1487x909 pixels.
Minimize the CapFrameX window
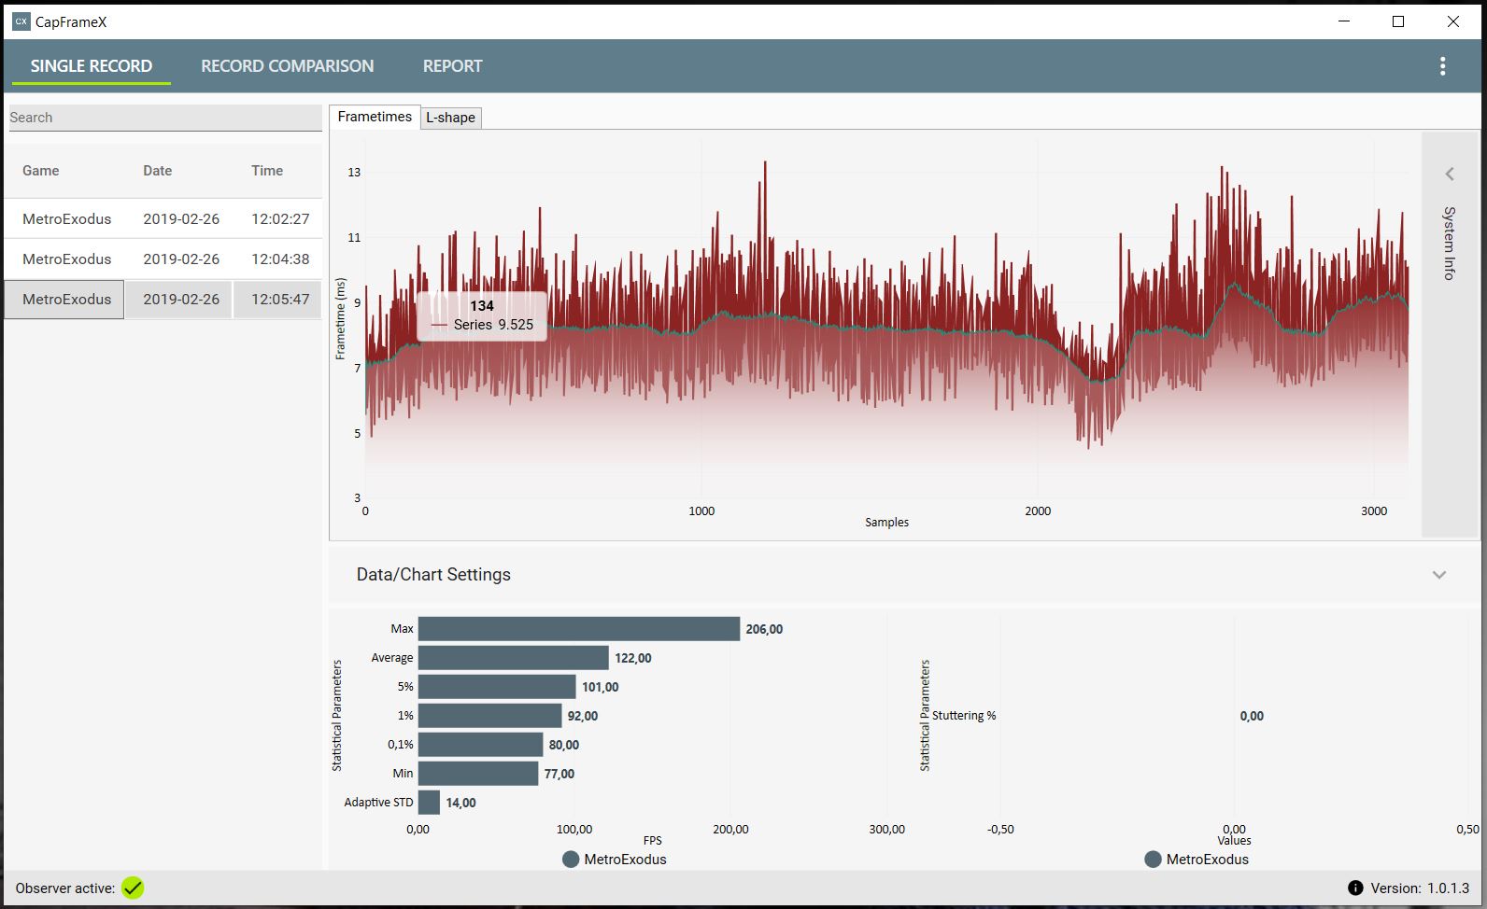pos(1344,21)
